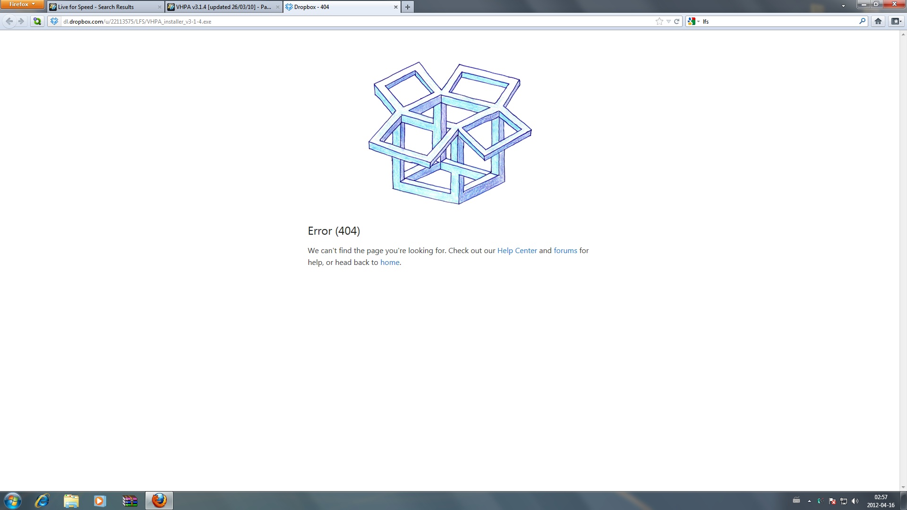Viewport: 907px width, 510px height.
Task: Open the Help Center link
Action: [x=517, y=251]
